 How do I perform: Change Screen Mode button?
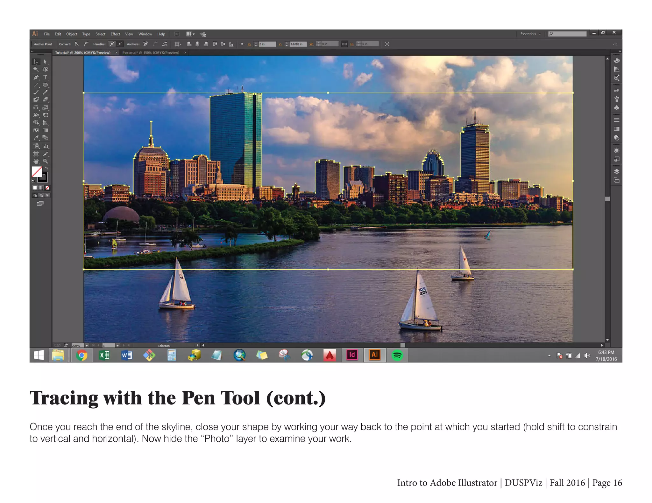(40, 203)
